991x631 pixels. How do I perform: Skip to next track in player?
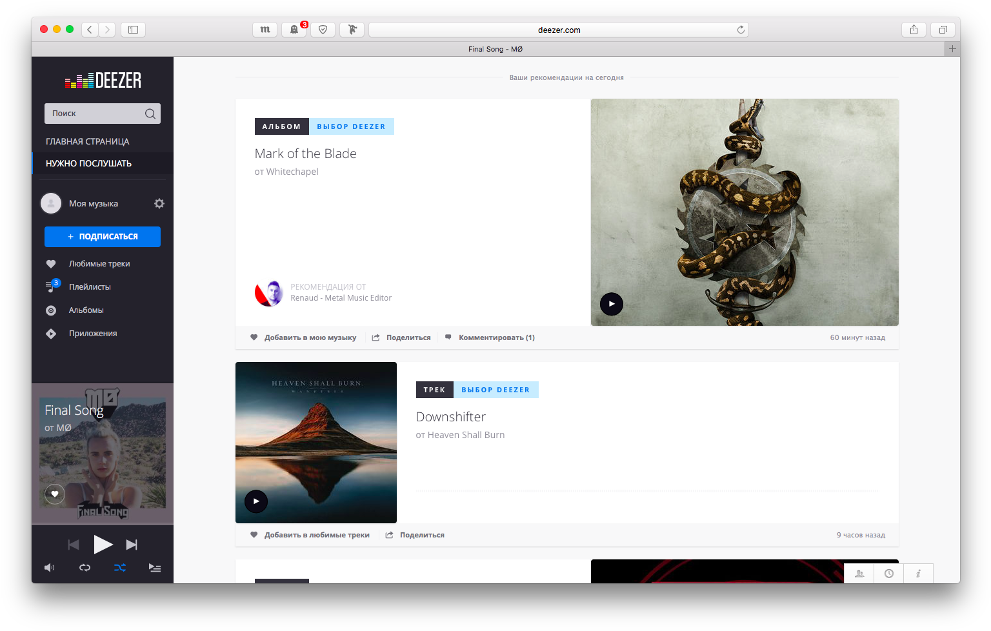(132, 545)
